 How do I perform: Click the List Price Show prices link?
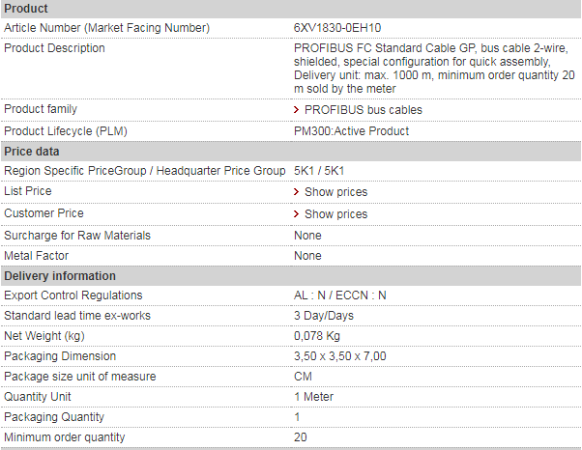335,192
